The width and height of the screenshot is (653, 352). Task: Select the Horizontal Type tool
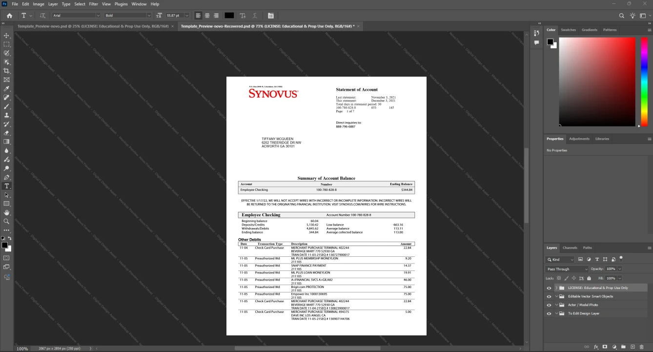(x=7, y=186)
